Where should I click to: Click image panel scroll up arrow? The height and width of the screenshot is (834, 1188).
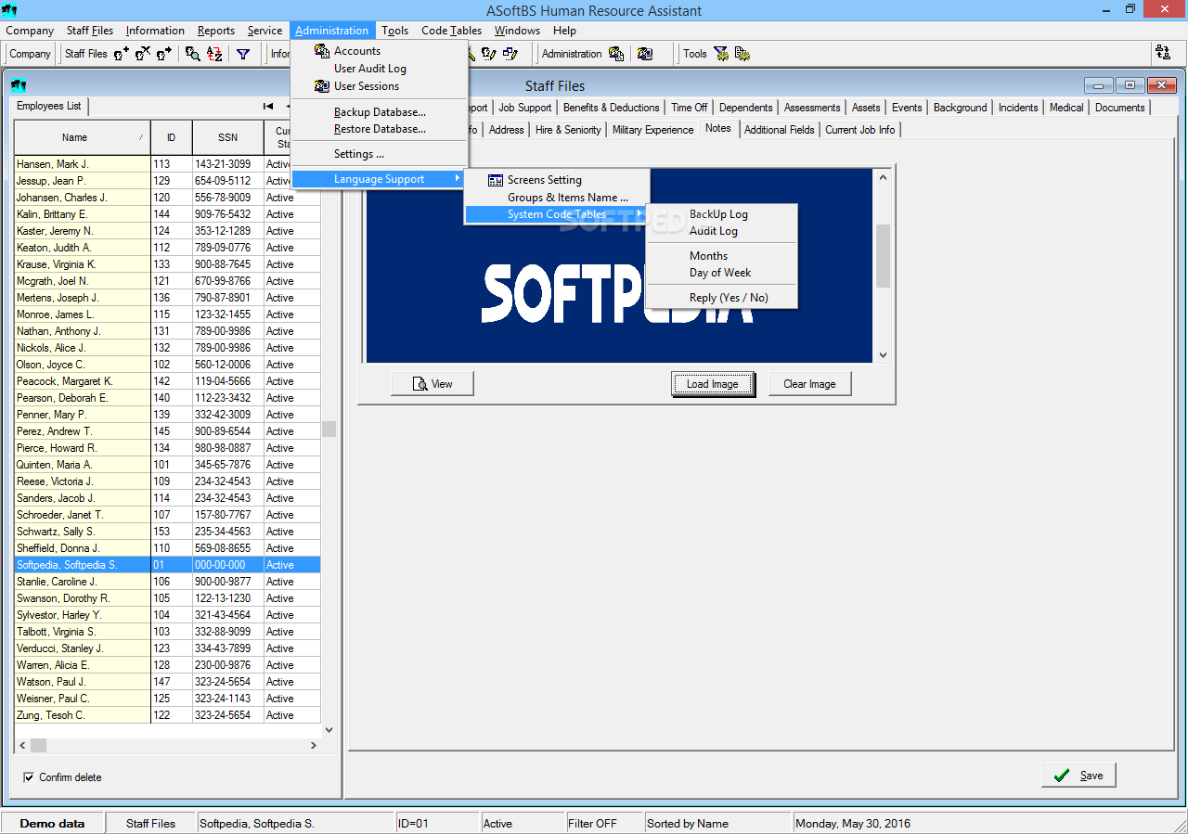883,177
